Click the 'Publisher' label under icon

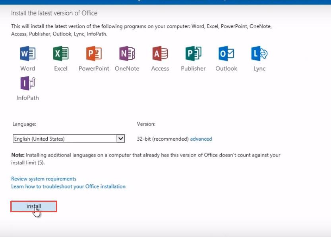click(x=194, y=69)
